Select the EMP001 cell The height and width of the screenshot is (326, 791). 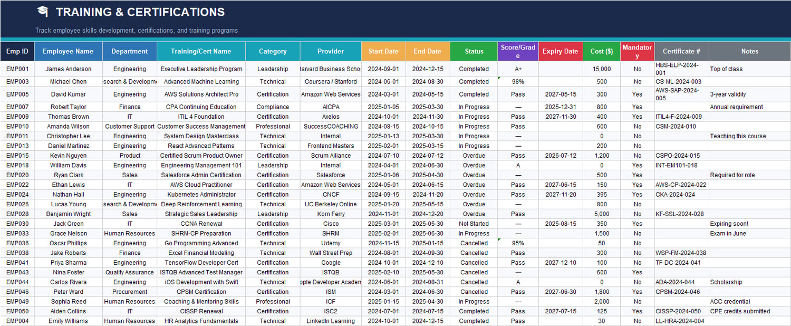point(17,69)
